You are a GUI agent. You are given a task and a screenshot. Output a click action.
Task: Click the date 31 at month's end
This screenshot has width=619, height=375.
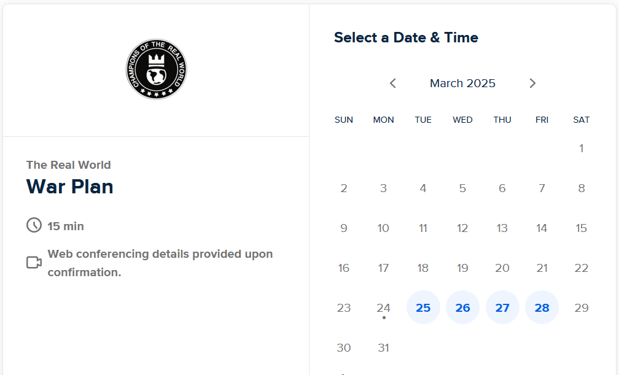click(383, 347)
